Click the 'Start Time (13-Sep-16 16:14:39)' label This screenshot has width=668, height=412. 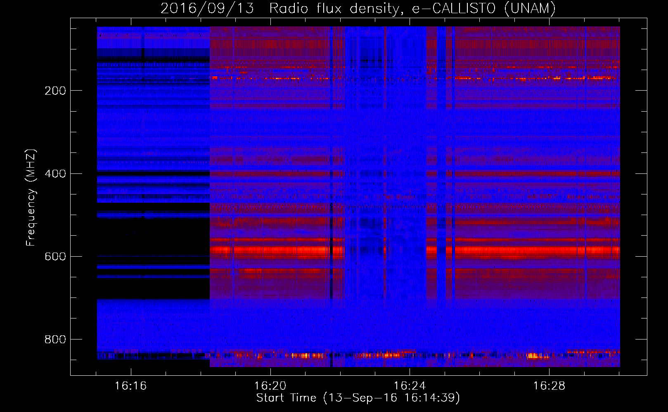click(358, 398)
